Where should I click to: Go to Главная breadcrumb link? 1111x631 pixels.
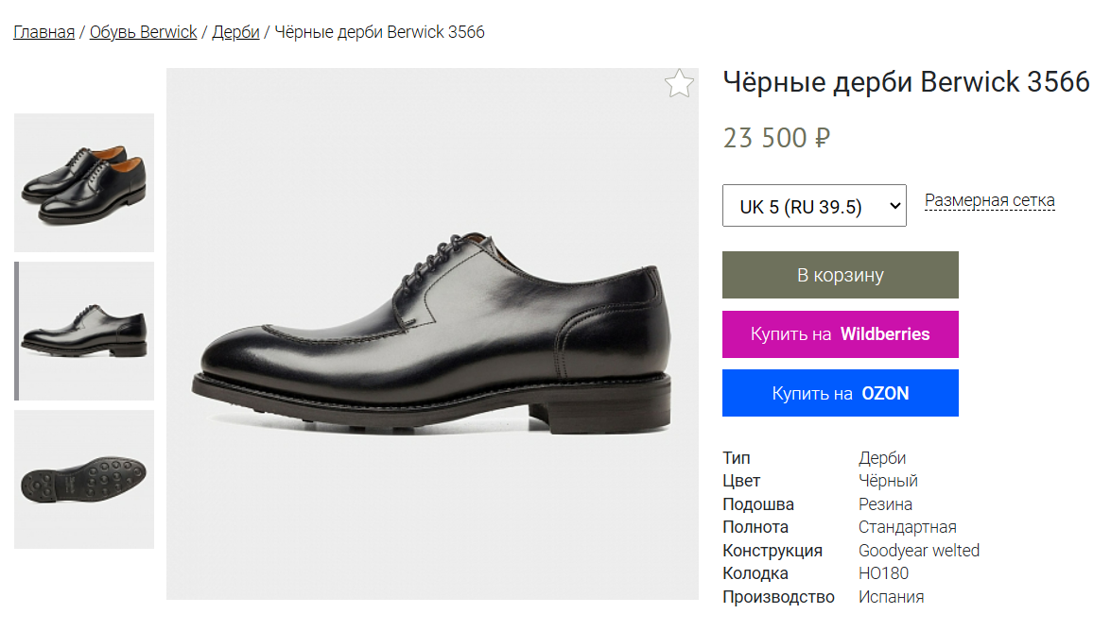[43, 32]
